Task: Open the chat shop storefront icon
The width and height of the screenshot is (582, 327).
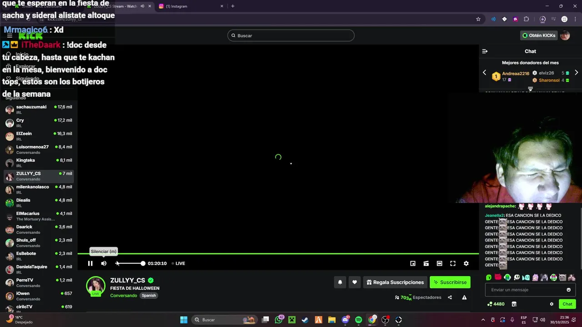Action: tap(514, 304)
